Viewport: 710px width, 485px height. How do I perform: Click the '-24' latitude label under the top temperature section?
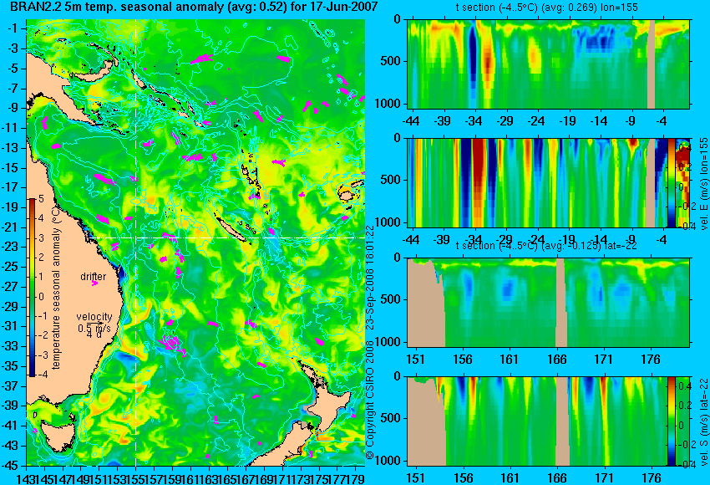536,121
